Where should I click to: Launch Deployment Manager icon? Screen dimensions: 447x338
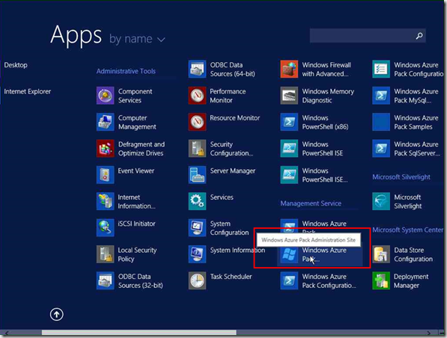point(381,280)
